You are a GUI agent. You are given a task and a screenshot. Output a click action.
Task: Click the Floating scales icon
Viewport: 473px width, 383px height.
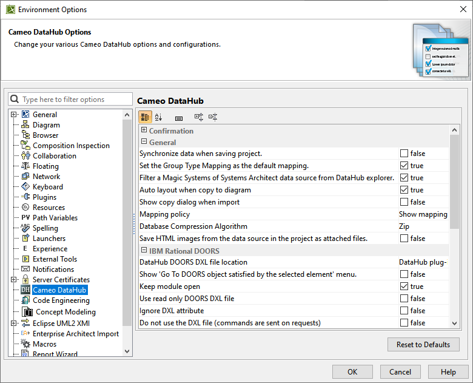(x=25, y=166)
